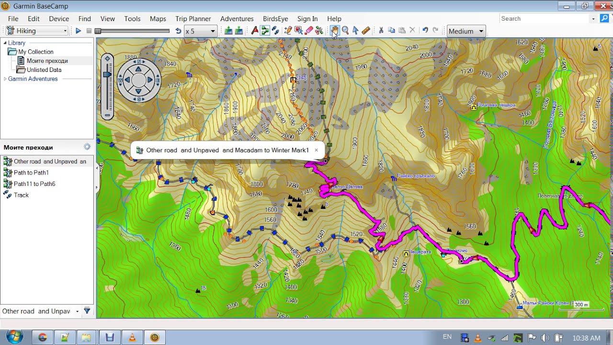Open the Help menu
Screen dimensions: 613x345
[x=334, y=19]
